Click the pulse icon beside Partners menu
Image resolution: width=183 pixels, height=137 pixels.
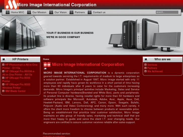pyautogui.click(x=71, y=12)
